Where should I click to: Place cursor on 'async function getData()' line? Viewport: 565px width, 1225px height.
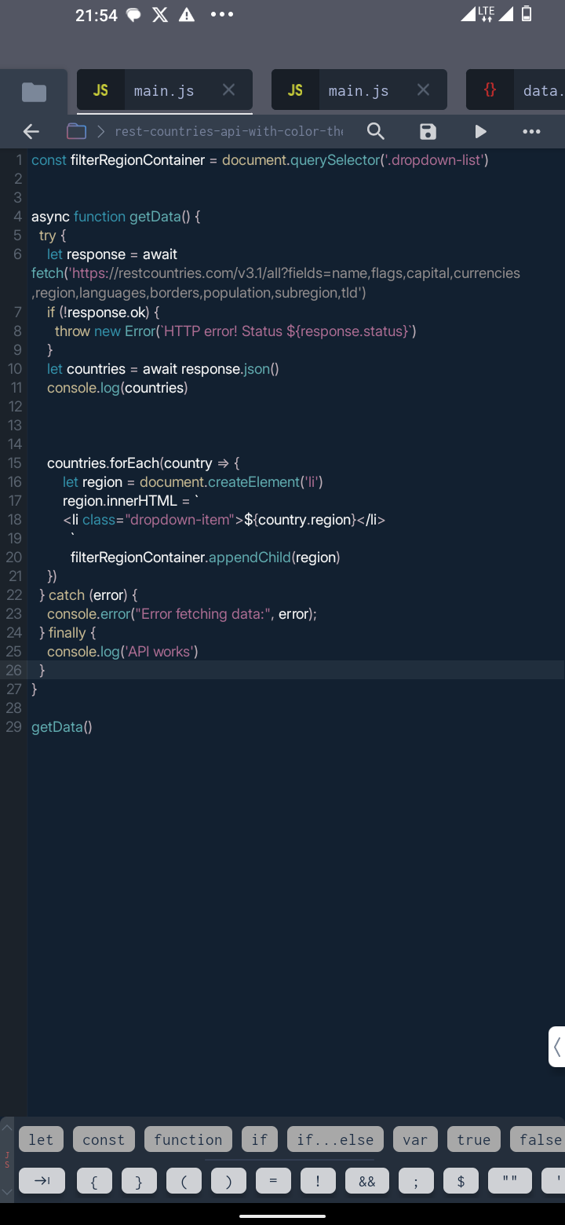point(115,217)
